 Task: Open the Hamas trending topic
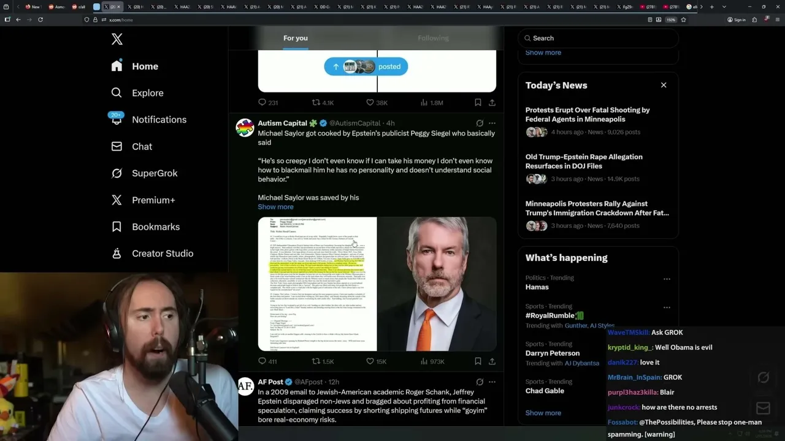pyautogui.click(x=598, y=283)
